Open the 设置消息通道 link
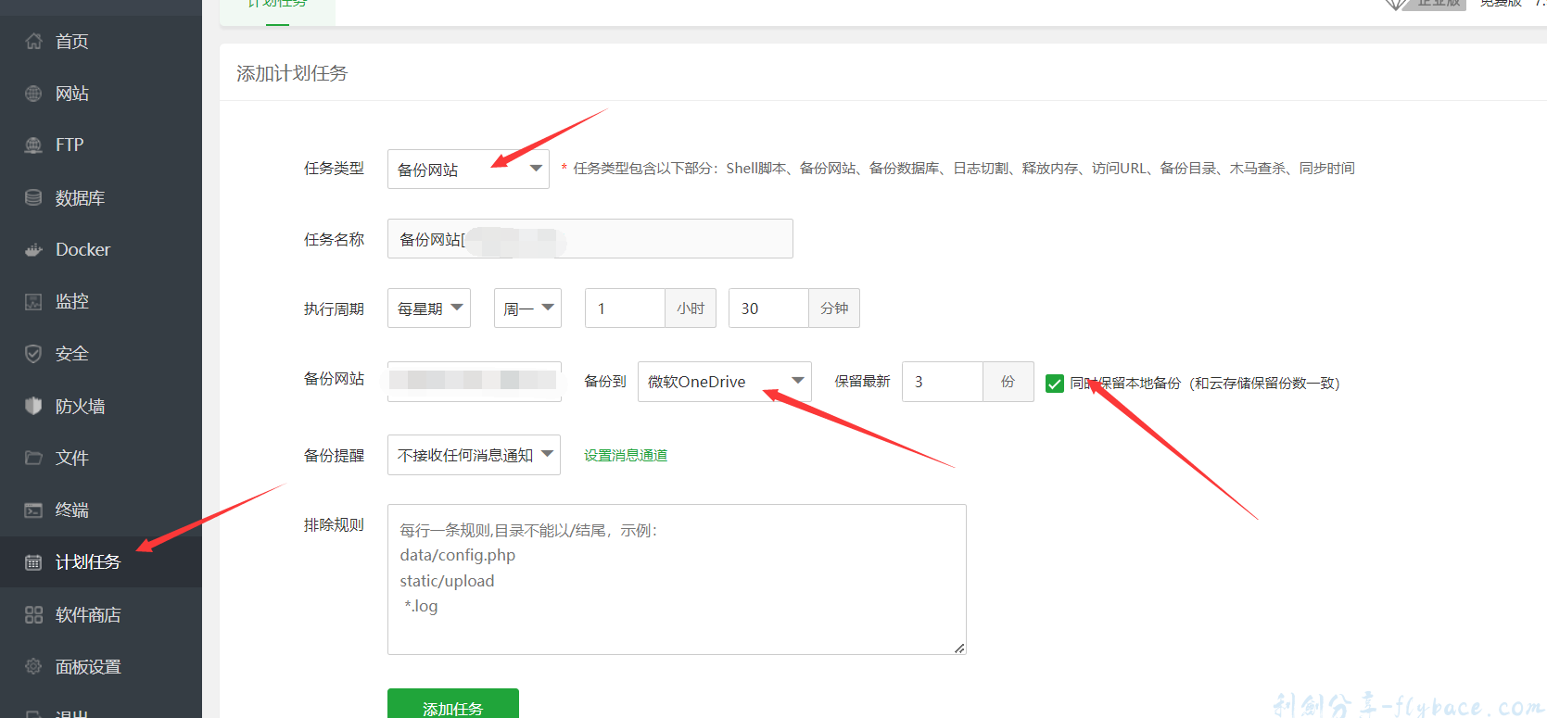1547x718 pixels. [x=626, y=456]
